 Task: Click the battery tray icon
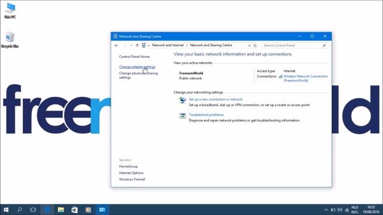333,210
